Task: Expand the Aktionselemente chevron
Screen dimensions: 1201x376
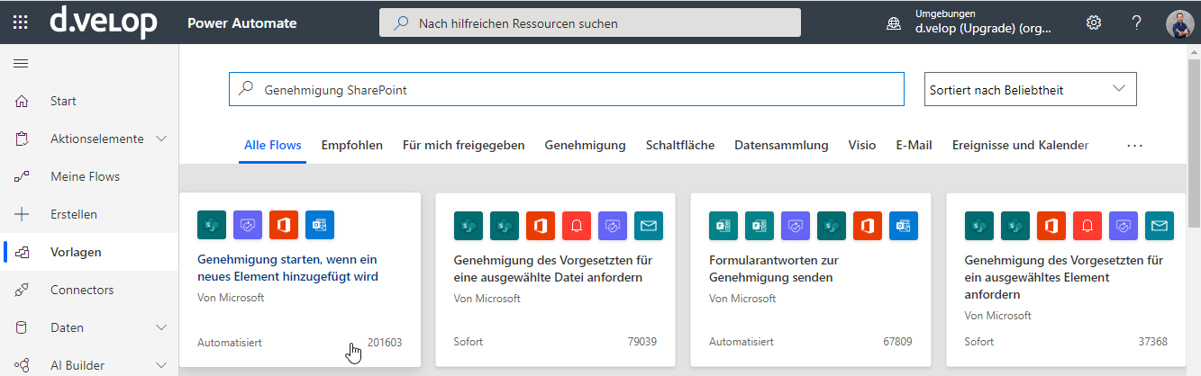Action: pos(162,139)
